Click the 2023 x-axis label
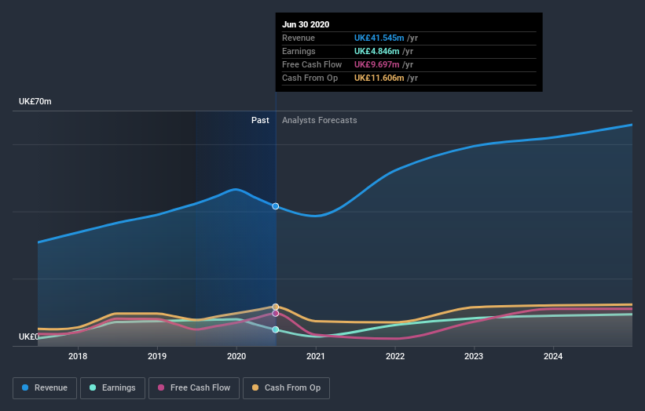Image resolution: width=645 pixels, height=411 pixels. coord(474,356)
